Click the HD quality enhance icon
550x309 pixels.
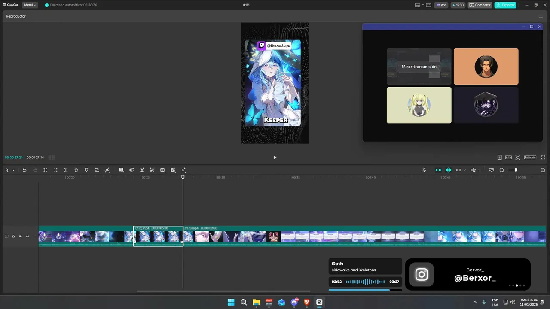point(162,170)
